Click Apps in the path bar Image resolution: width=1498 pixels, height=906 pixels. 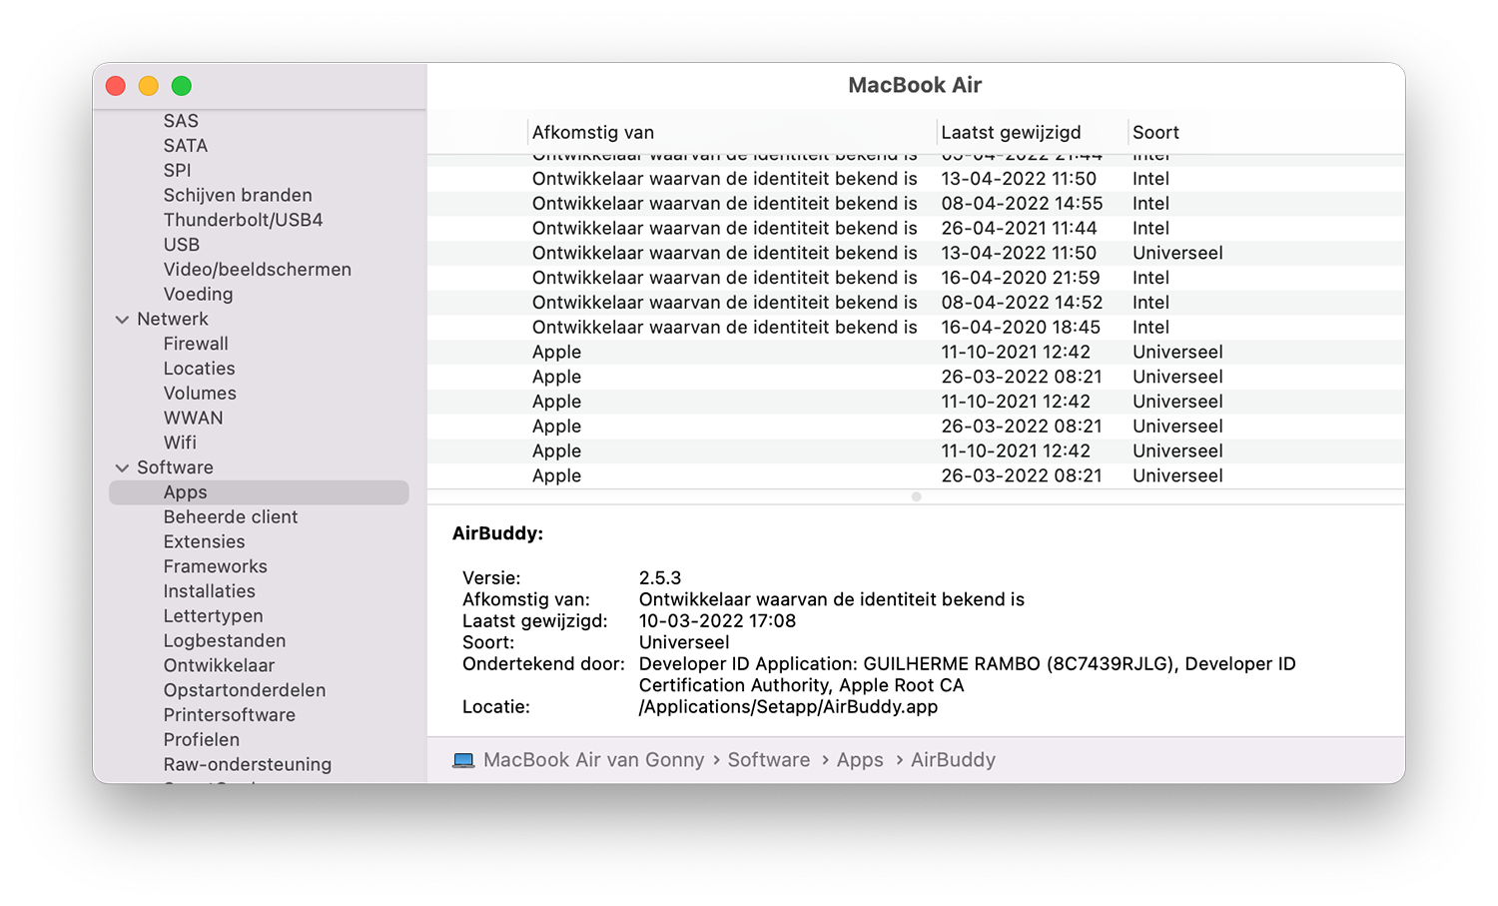pos(860,760)
